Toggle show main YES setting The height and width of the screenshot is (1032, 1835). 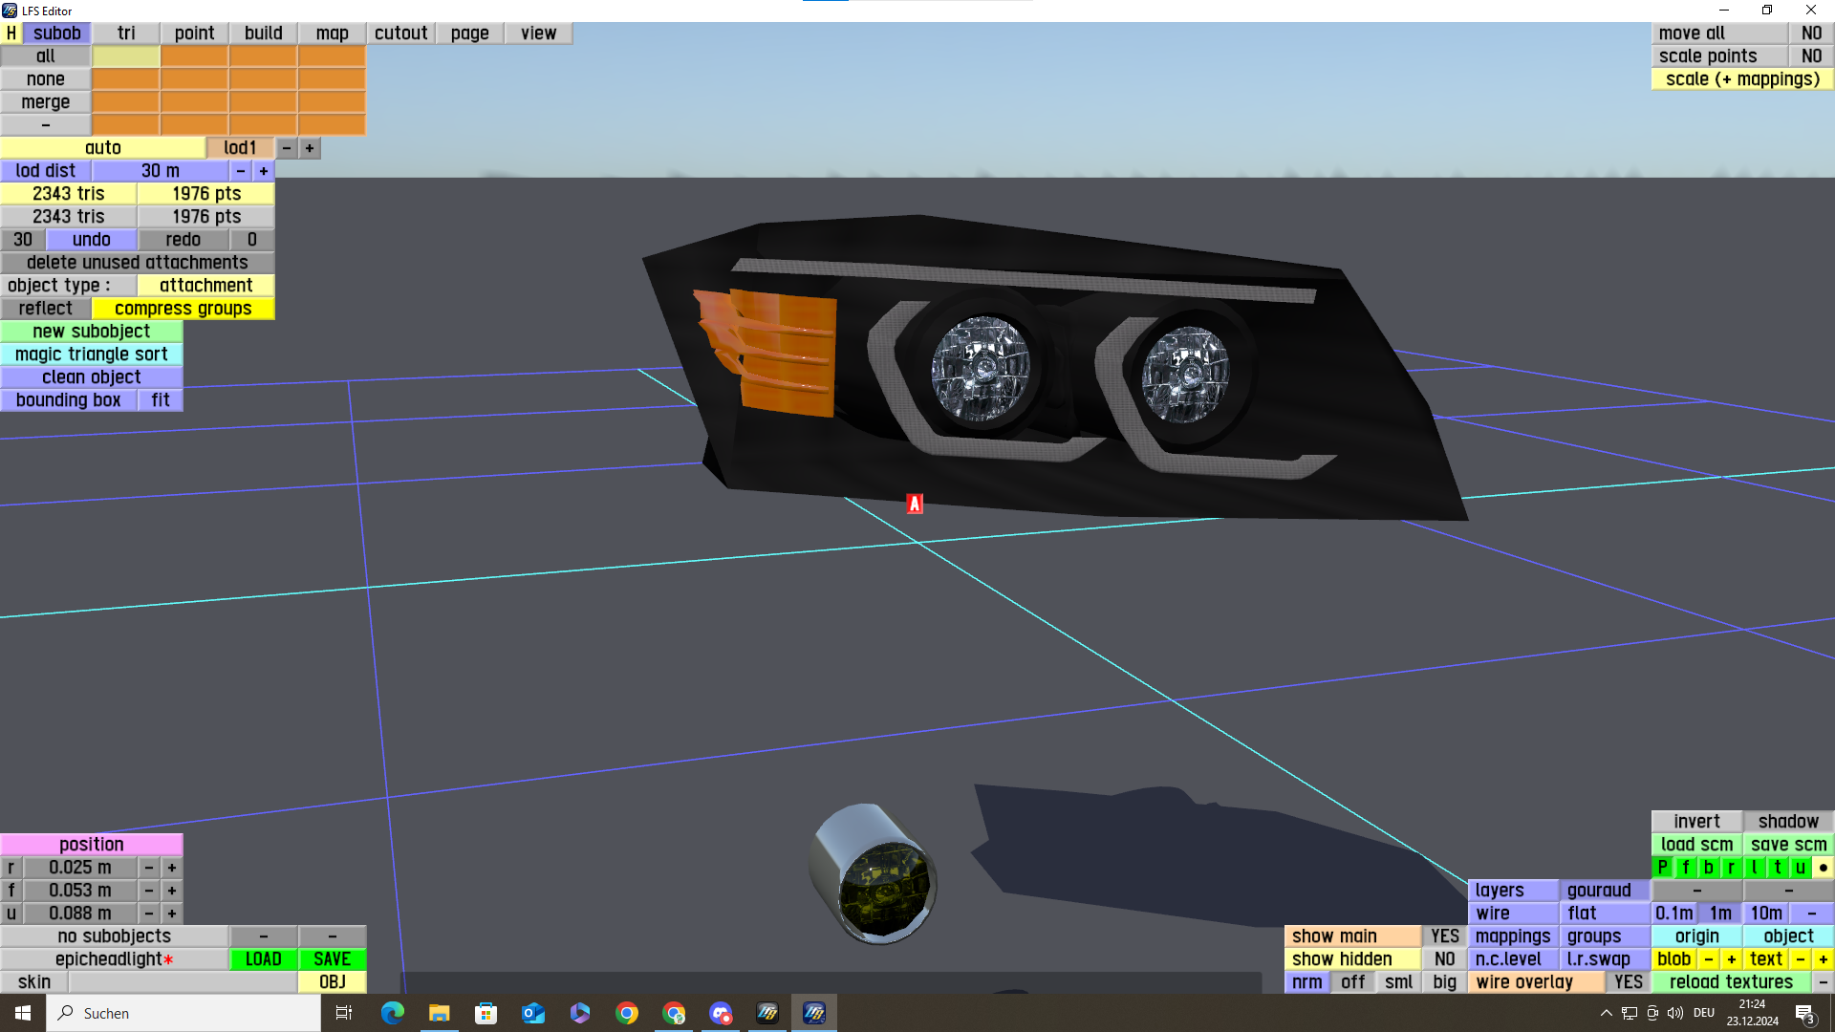1444,936
